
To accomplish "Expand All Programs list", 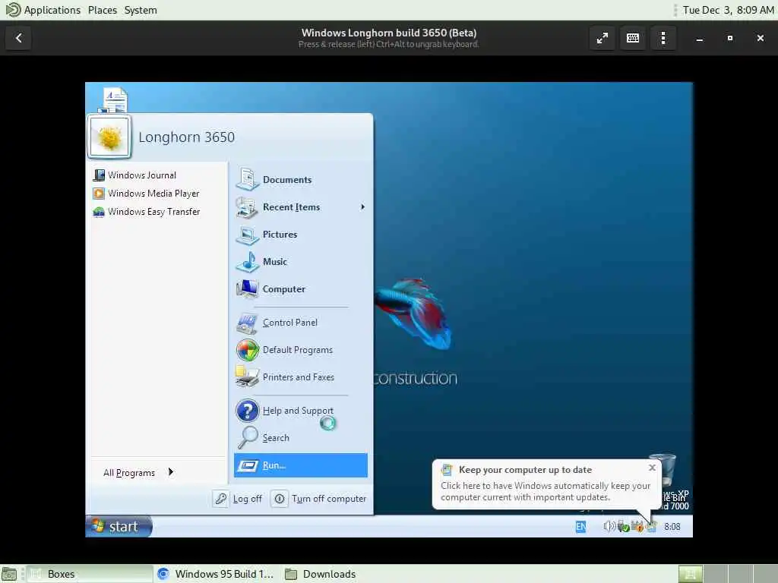I will [x=138, y=472].
